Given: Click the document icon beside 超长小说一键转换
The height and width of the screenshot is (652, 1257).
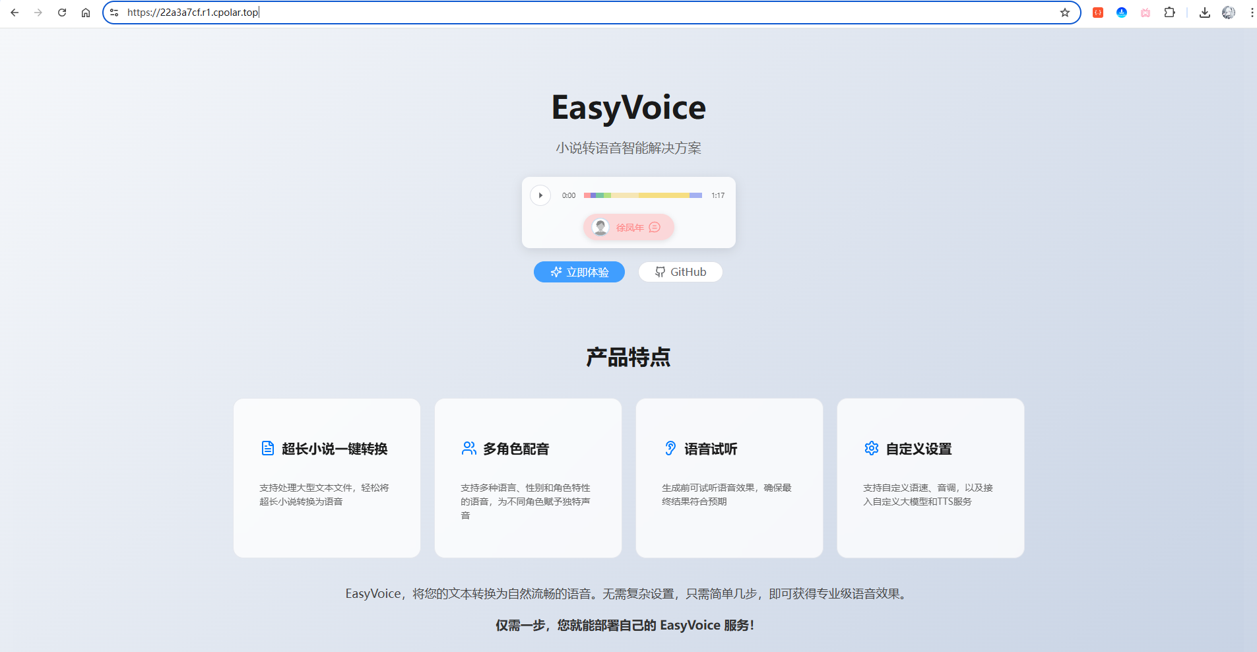Looking at the screenshot, I should [x=268, y=449].
